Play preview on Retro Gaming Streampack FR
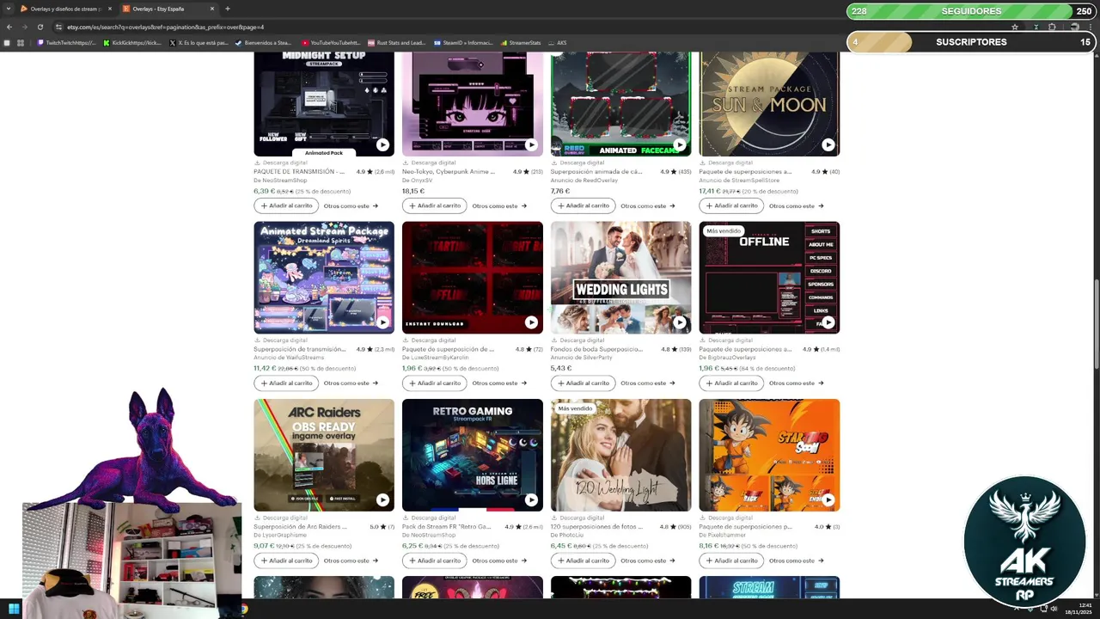Viewport: 1100px width, 619px height. coord(531,499)
